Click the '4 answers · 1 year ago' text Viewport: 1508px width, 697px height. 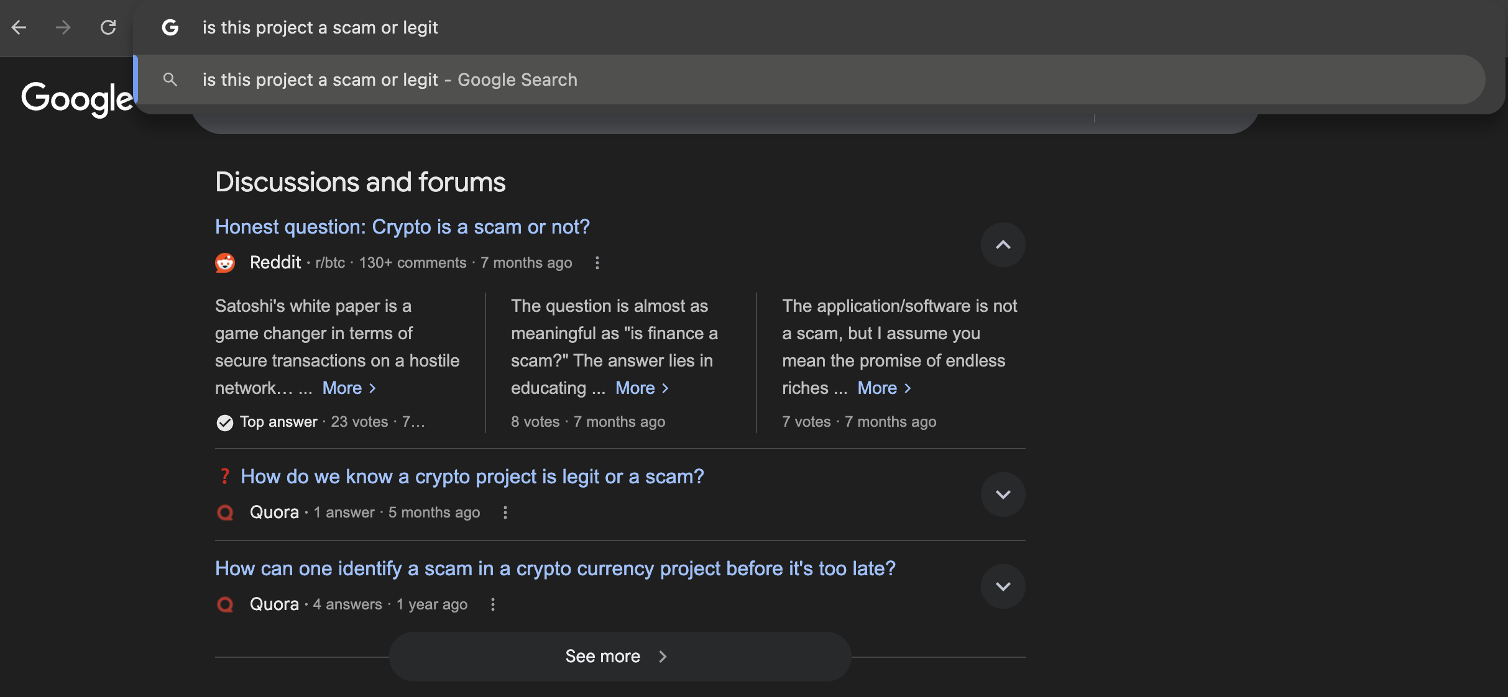390,604
